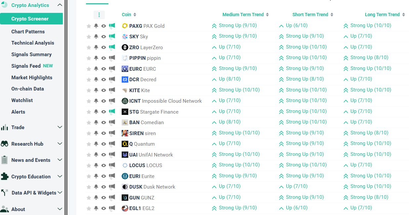Screen dimensions: 409x215
Task: Sort by Coin column header
Action: (129, 15)
